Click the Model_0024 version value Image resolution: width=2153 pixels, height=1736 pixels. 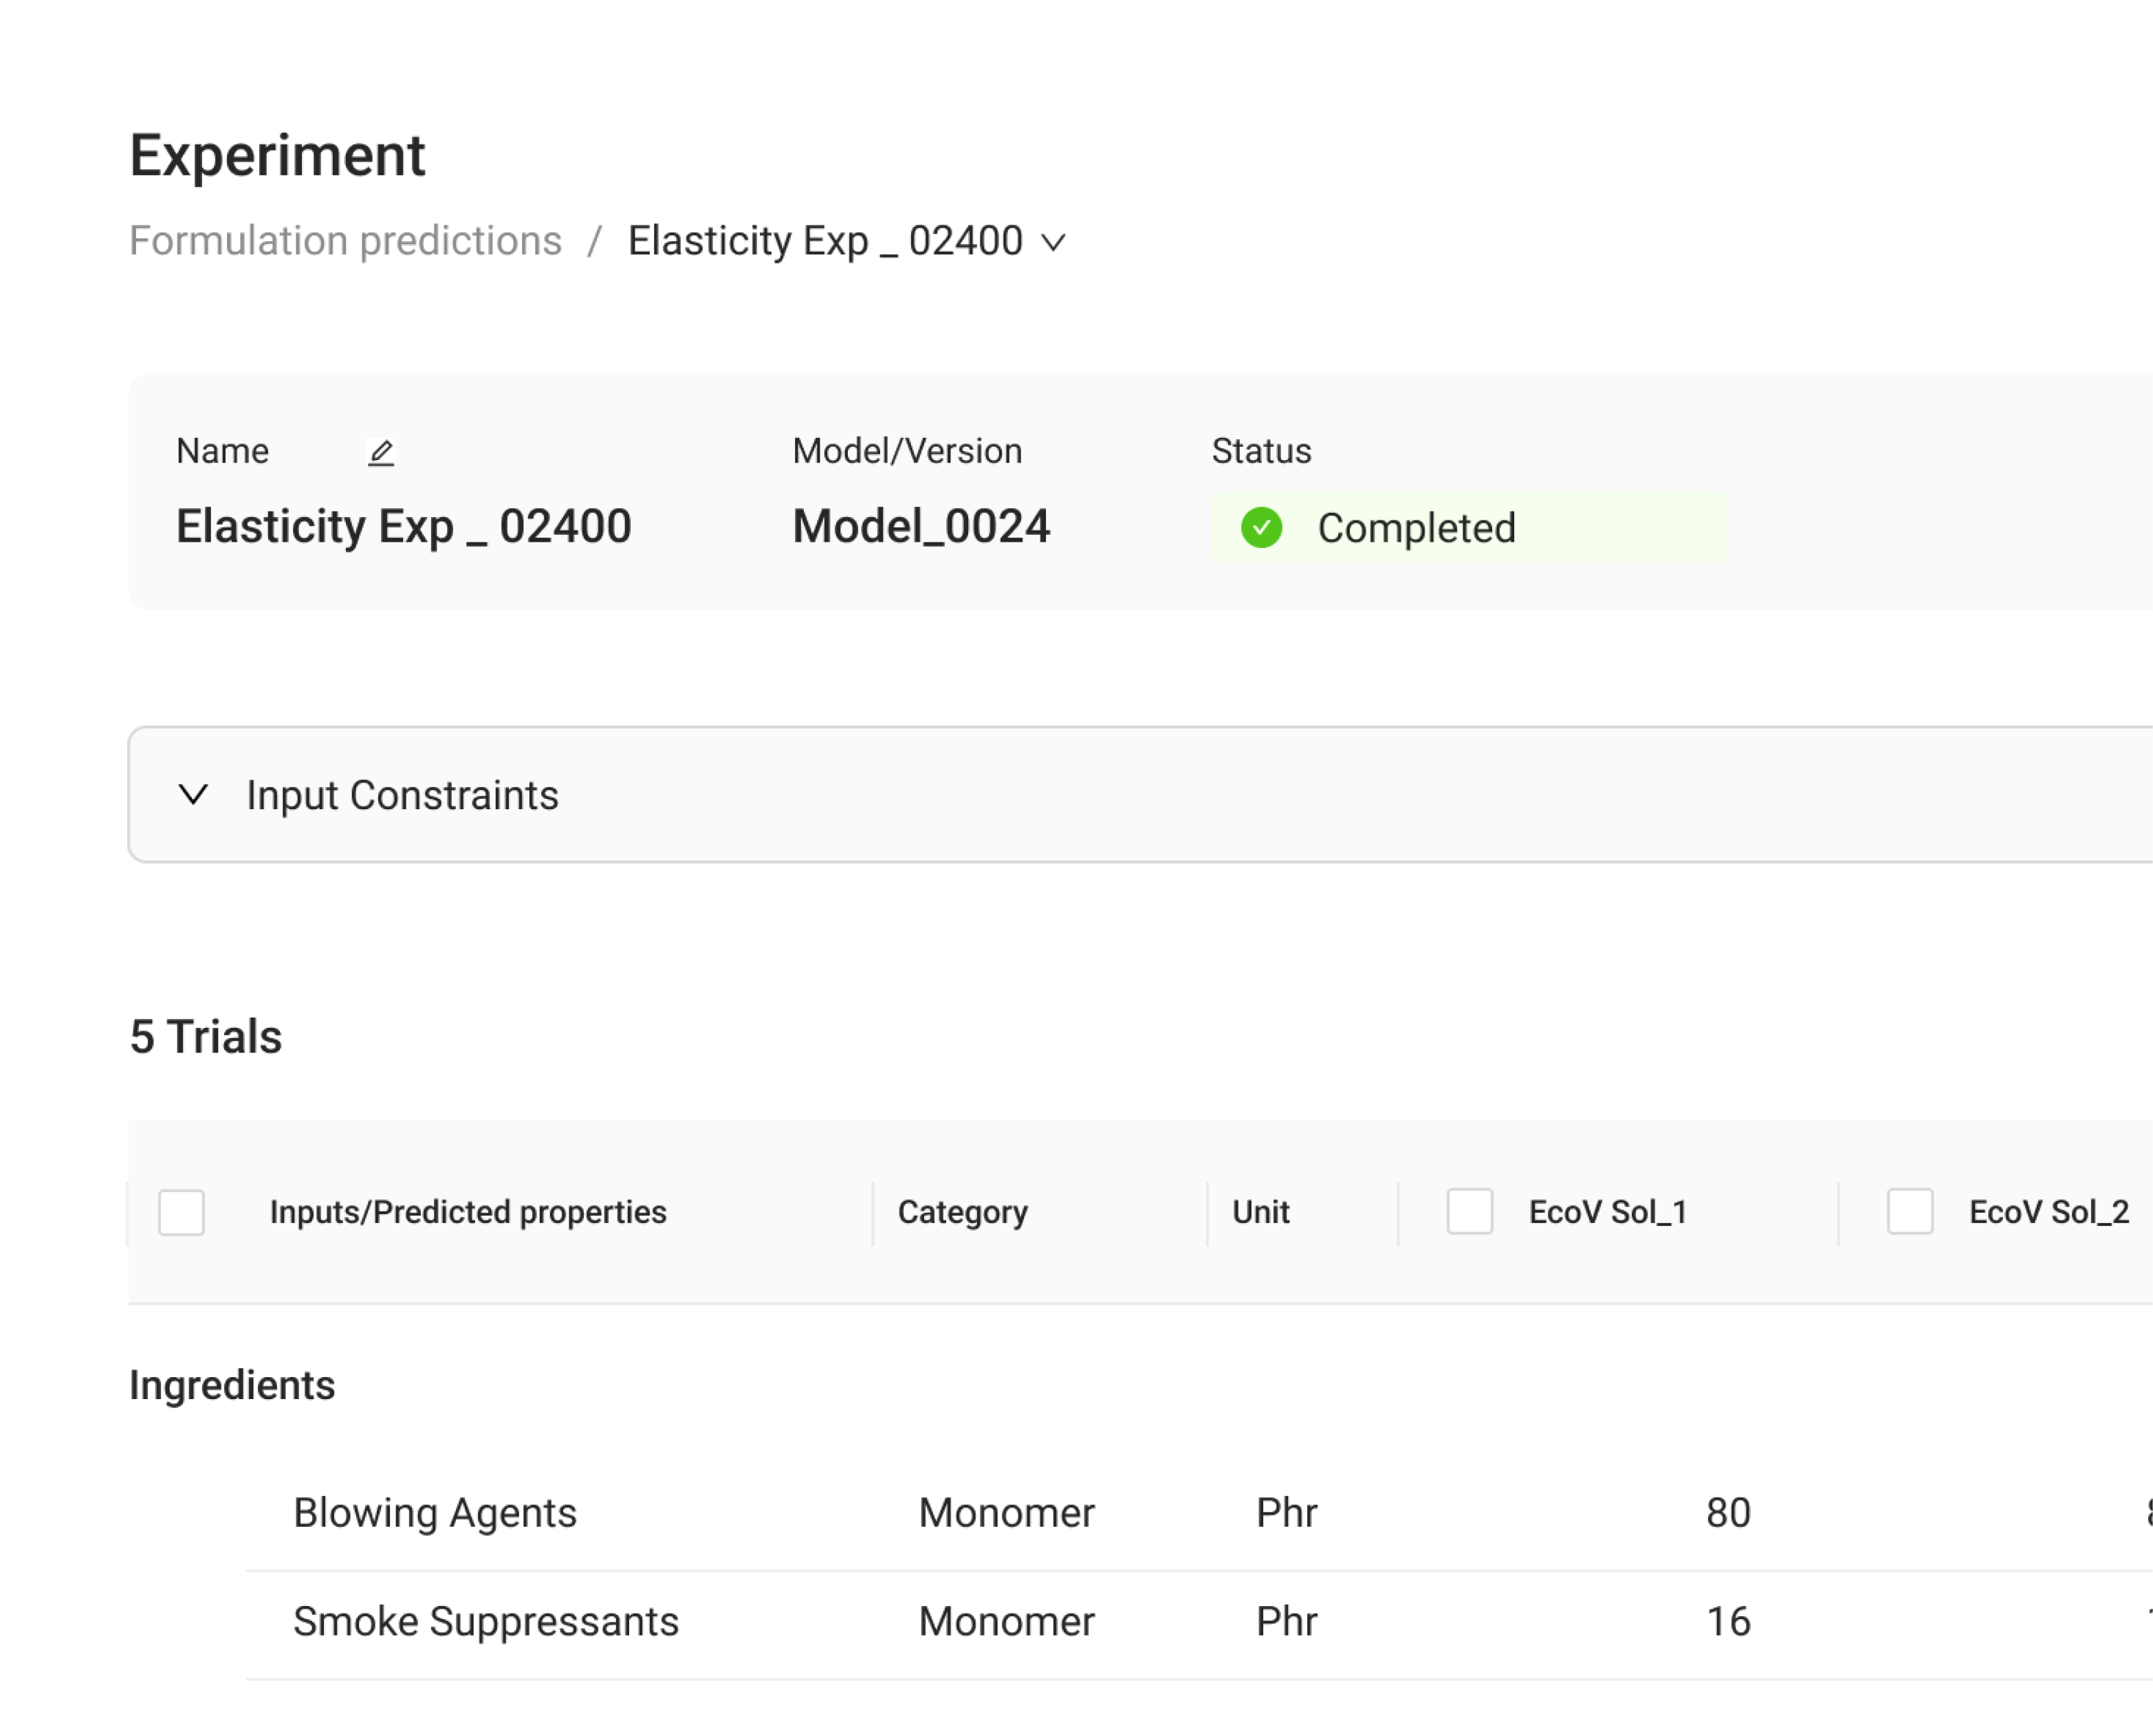pos(921,526)
